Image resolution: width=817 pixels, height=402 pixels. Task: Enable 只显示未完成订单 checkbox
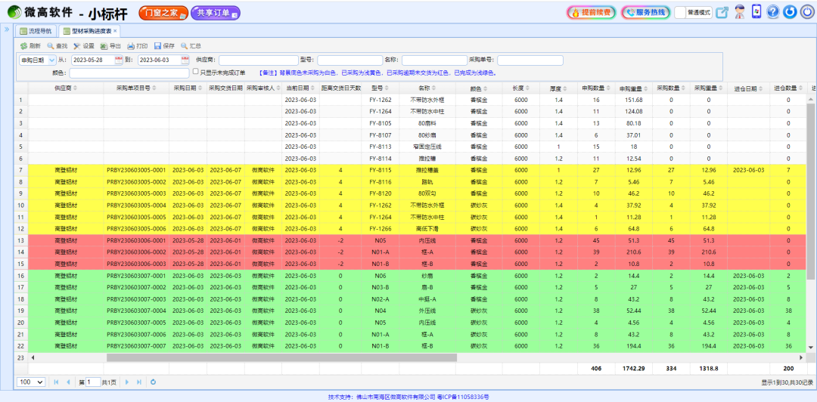(x=195, y=73)
